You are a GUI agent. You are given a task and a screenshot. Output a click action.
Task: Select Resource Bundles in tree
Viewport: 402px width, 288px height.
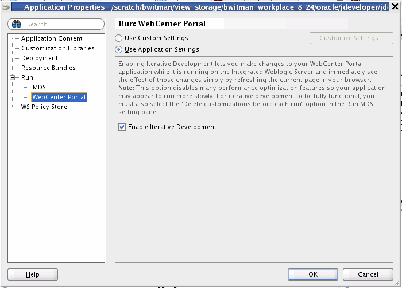tap(48, 68)
